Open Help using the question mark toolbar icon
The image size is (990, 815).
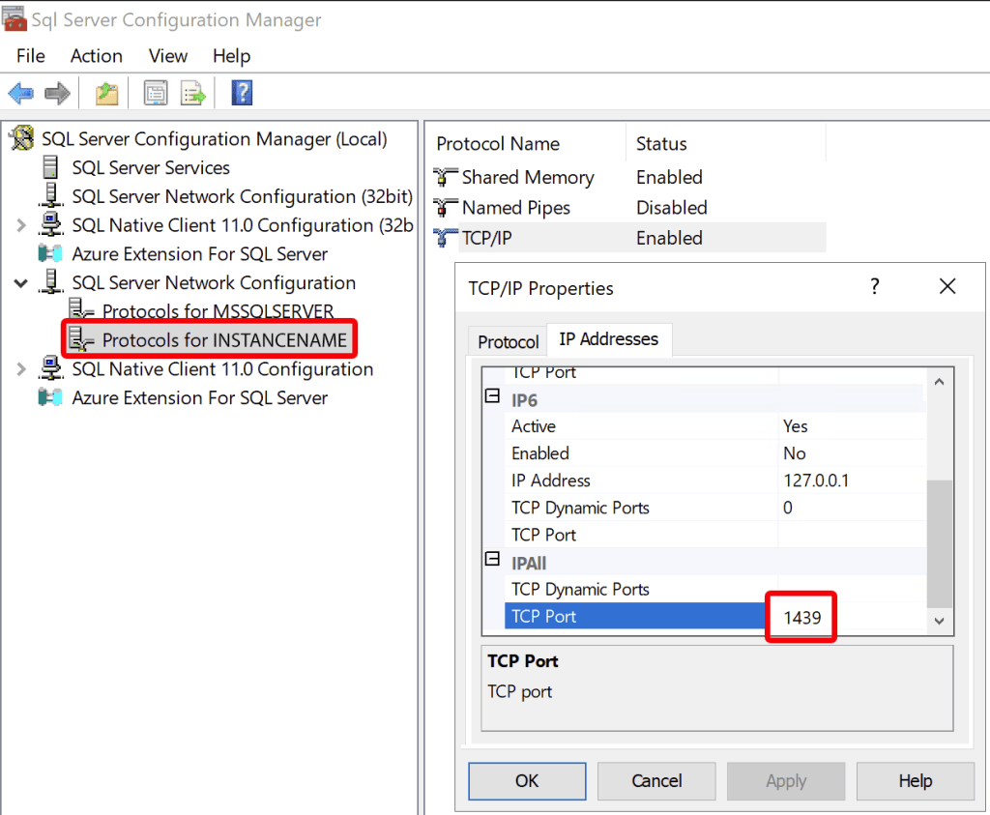(x=241, y=93)
